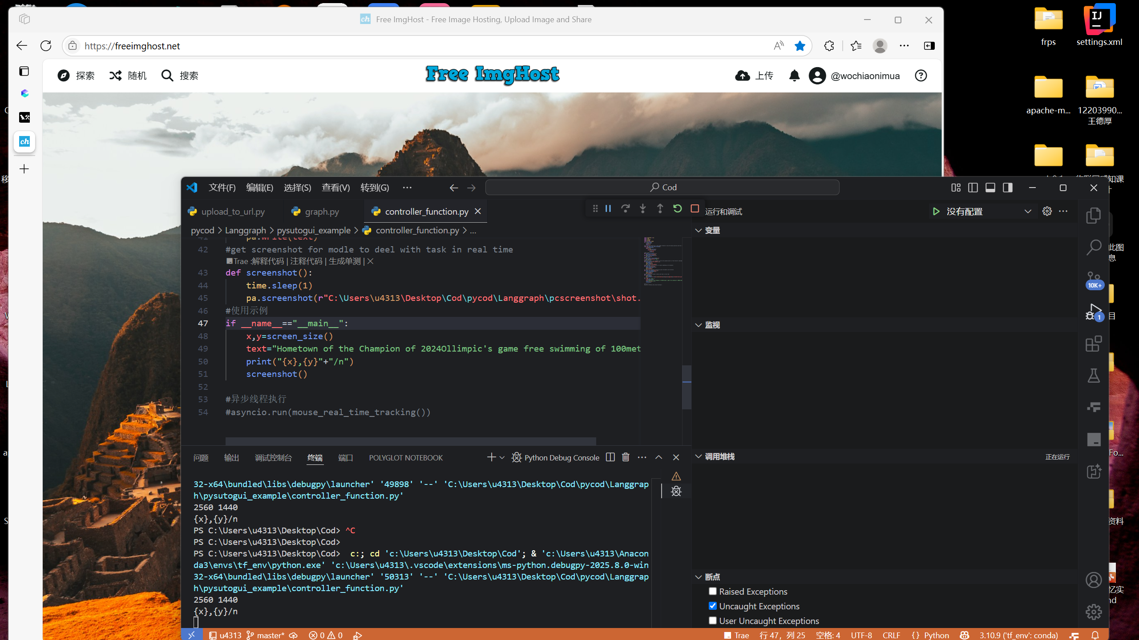The image size is (1139, 640).
Task: Open 随机 random link on Free ImgHost
Action: (128, 76)
